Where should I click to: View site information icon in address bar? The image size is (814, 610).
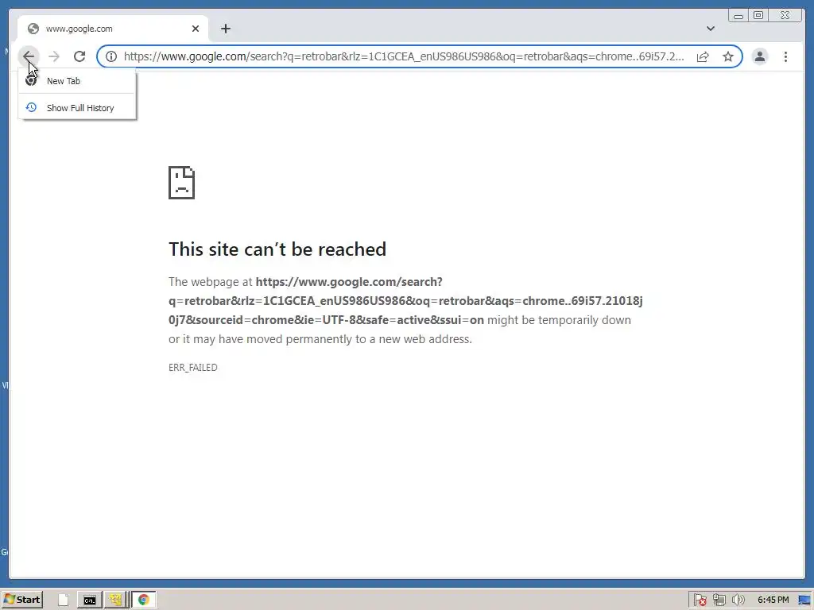click(x=111, y=56)
